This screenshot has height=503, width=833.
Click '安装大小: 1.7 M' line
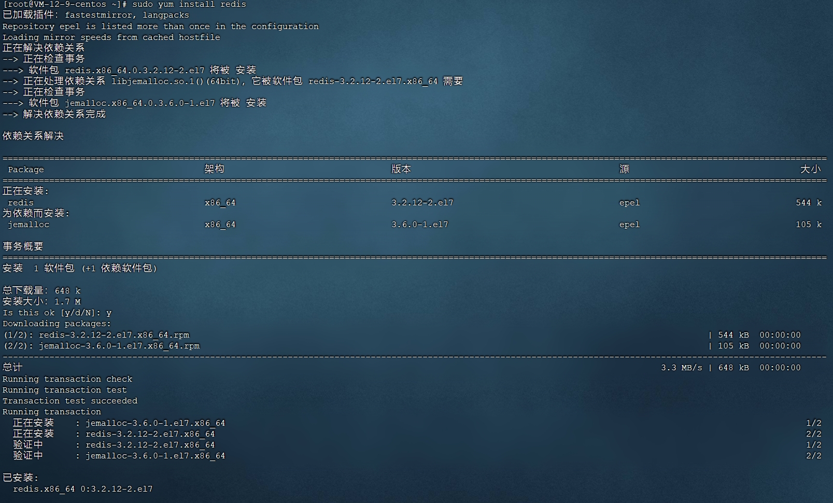point(41,301)
